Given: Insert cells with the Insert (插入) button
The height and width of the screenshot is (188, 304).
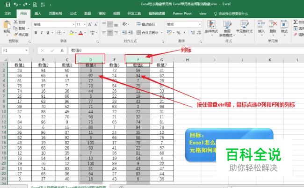Looking at the screenshot, I should tap(261, 28).
